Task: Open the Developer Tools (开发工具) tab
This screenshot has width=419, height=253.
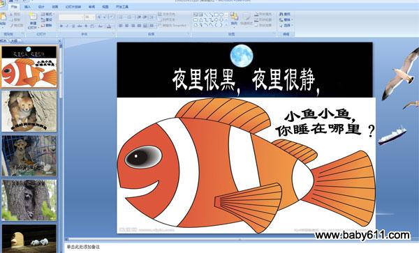Action: 122,7
